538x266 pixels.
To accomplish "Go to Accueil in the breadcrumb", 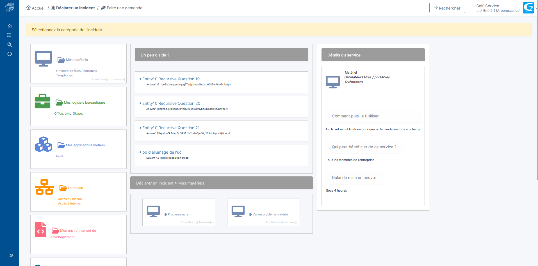I will [36, 8].
